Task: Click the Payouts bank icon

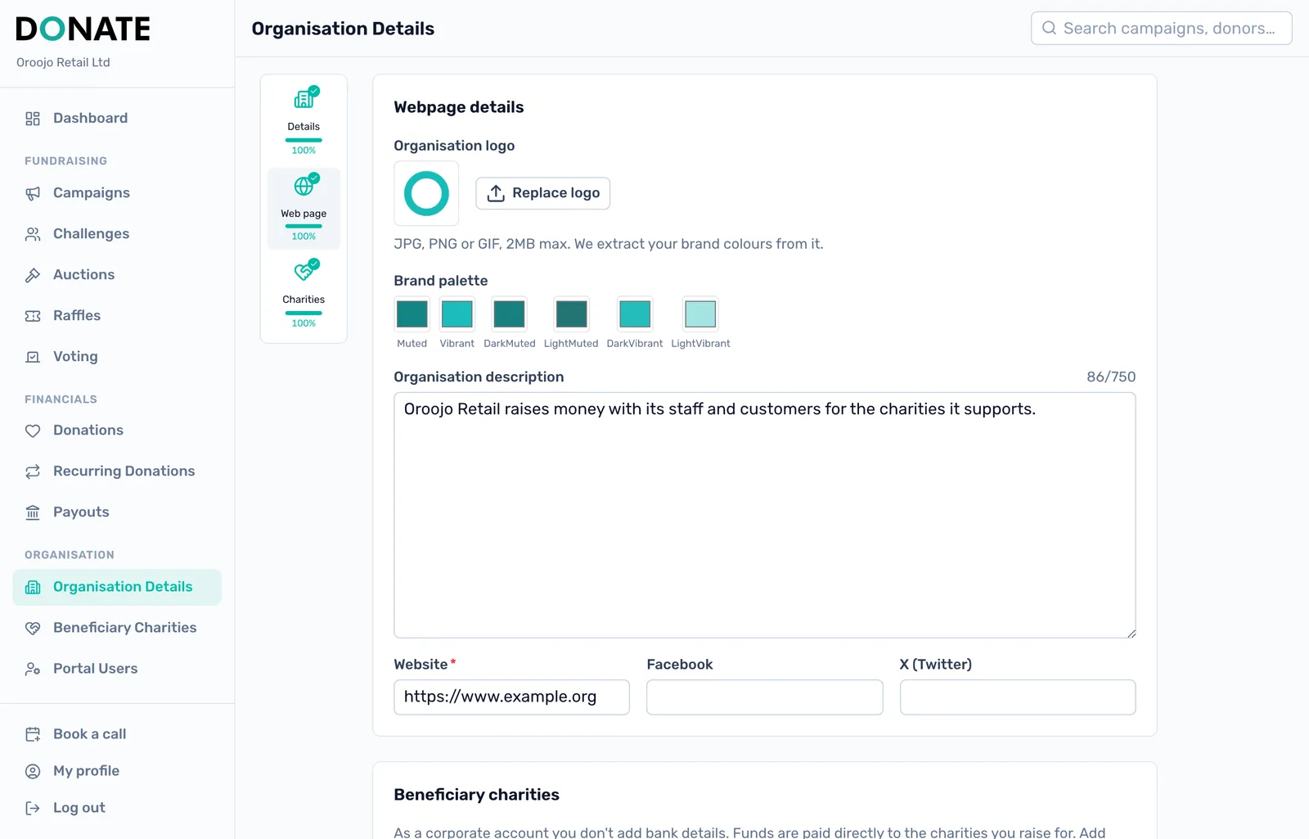Action: (x=33, y=512)
